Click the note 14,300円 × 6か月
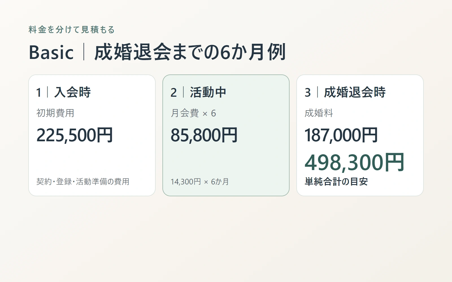This screenshot has width=452, height=282. 200,182
